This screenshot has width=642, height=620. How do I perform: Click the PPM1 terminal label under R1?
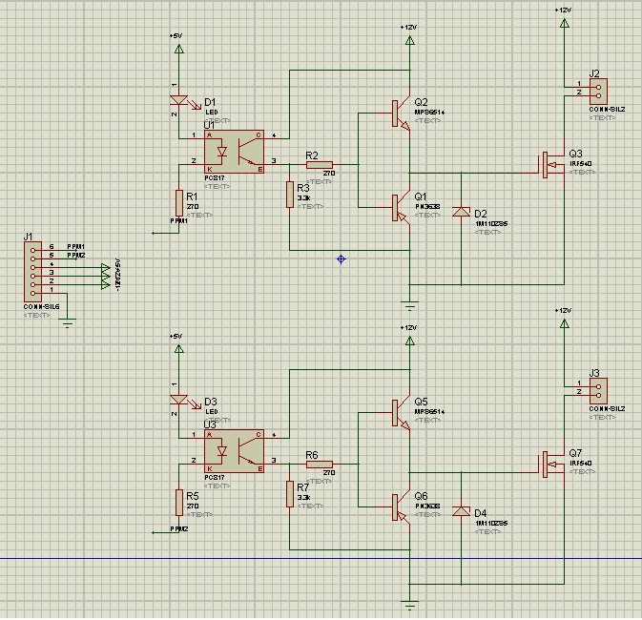179,220
